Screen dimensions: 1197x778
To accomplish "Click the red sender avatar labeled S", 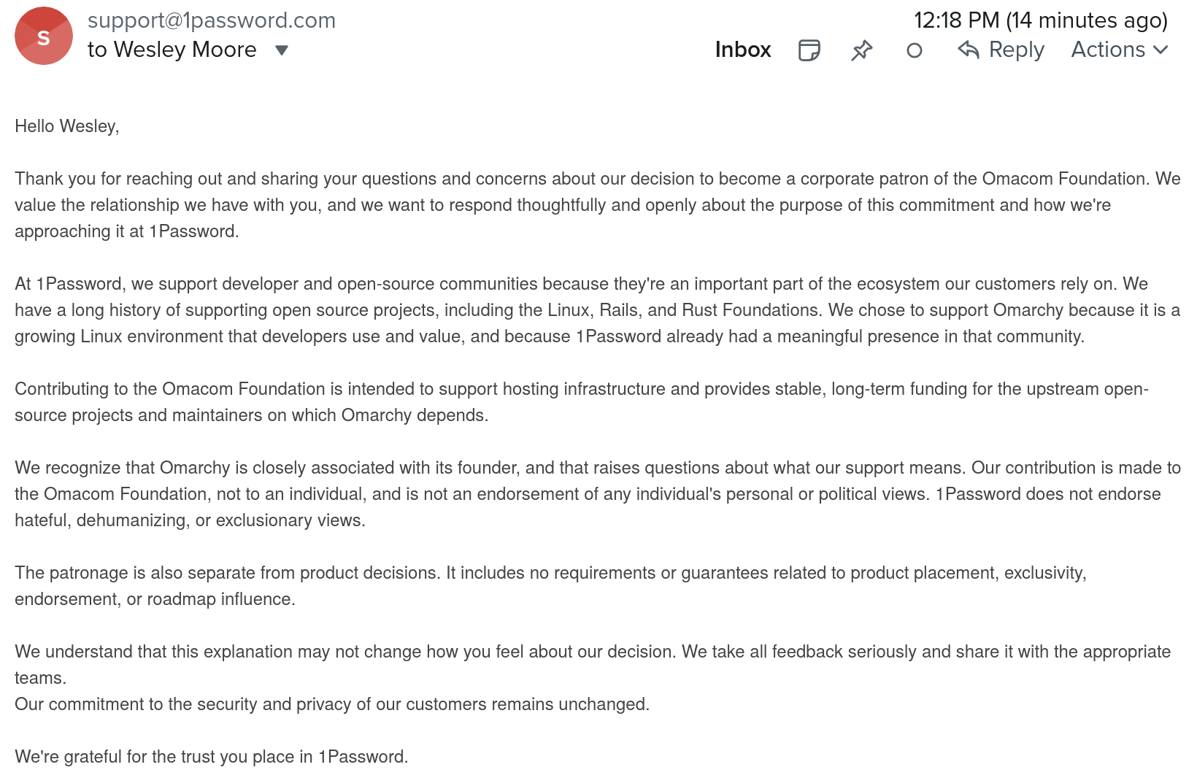I will coord(44,36).
